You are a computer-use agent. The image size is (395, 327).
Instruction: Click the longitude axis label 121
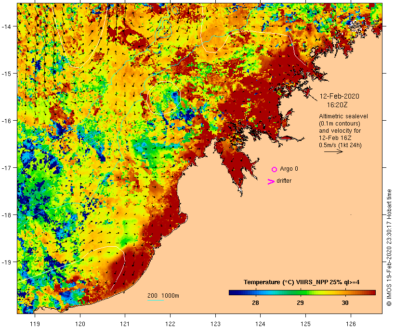(x=125, y=324)
